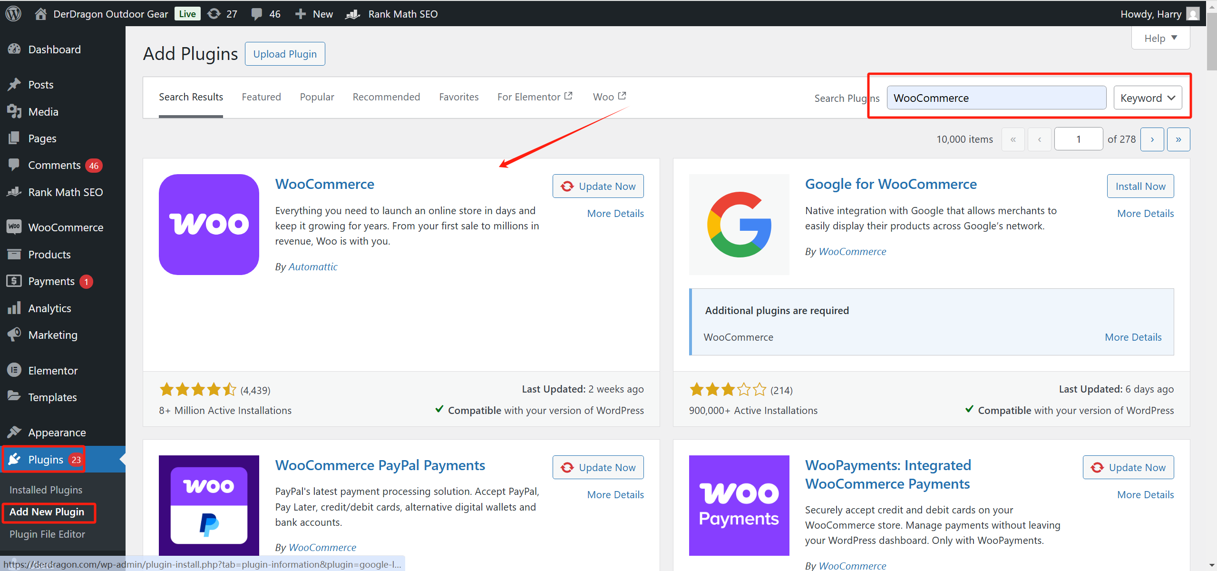Open the Elementor icon in sidebar
The width and height of the screenshot is (1217, 571).
[14, 370]
